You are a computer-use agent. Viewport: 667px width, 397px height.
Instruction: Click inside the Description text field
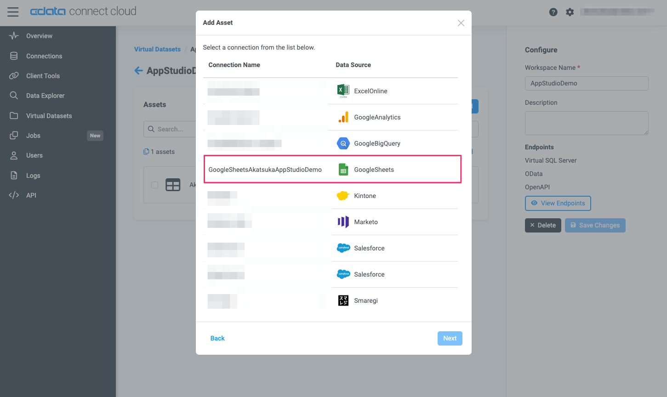tap(586, 123)
